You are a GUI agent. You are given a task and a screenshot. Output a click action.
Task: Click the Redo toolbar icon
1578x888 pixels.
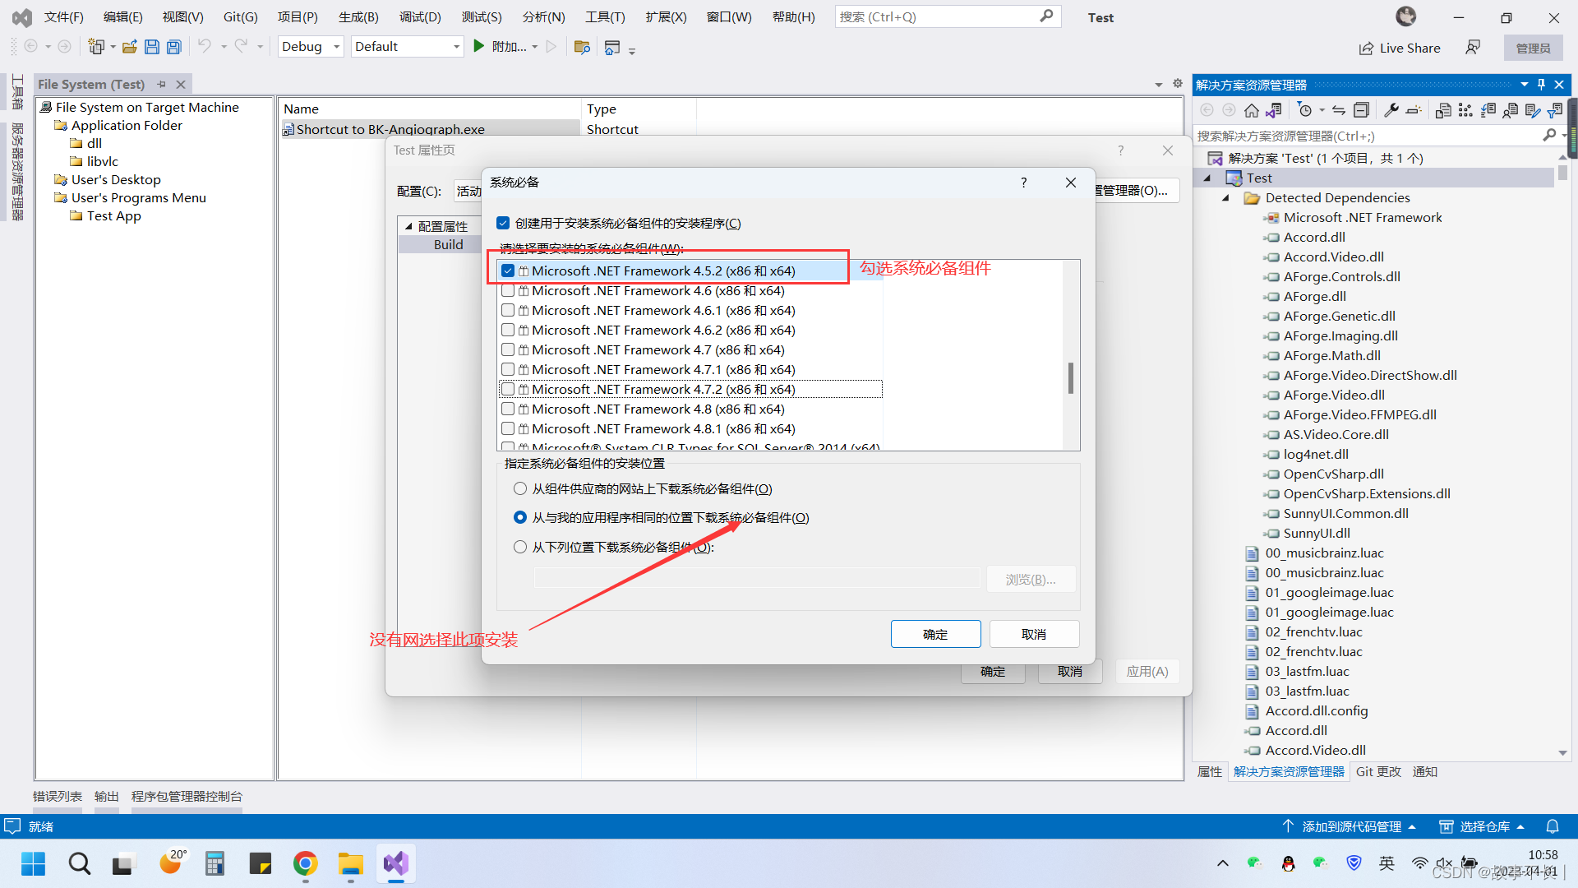point(241,46)
